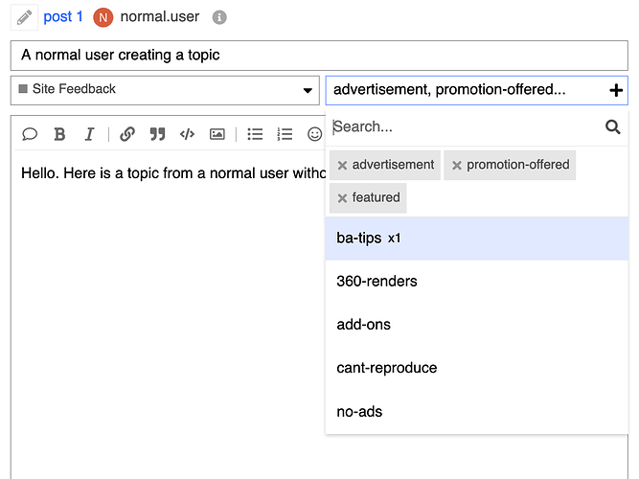
Task: Open the post 1 link
Action: tap(63, 16)
